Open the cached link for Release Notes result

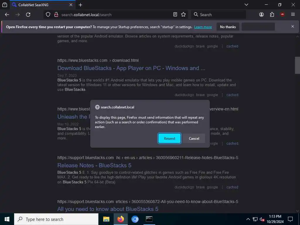[232, 187]
